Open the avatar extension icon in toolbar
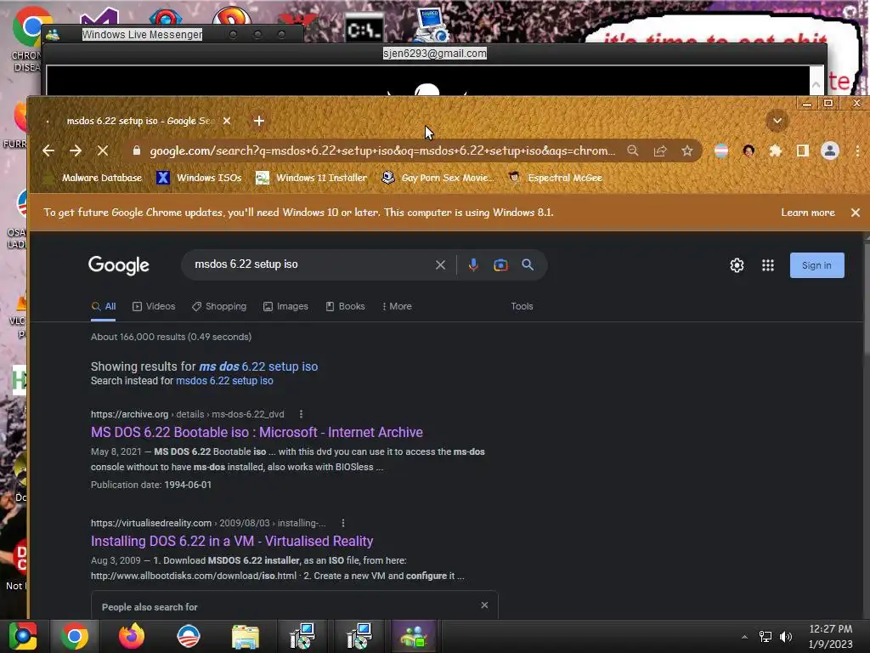870x653 pixels. pyautogui.click(x=749, y=150)
